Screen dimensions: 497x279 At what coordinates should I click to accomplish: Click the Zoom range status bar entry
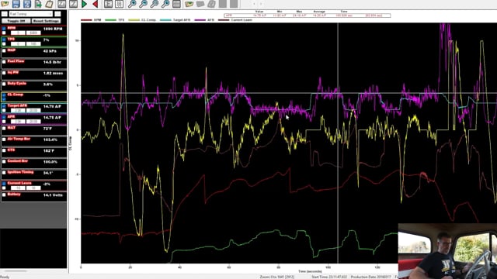click(277, 277)
